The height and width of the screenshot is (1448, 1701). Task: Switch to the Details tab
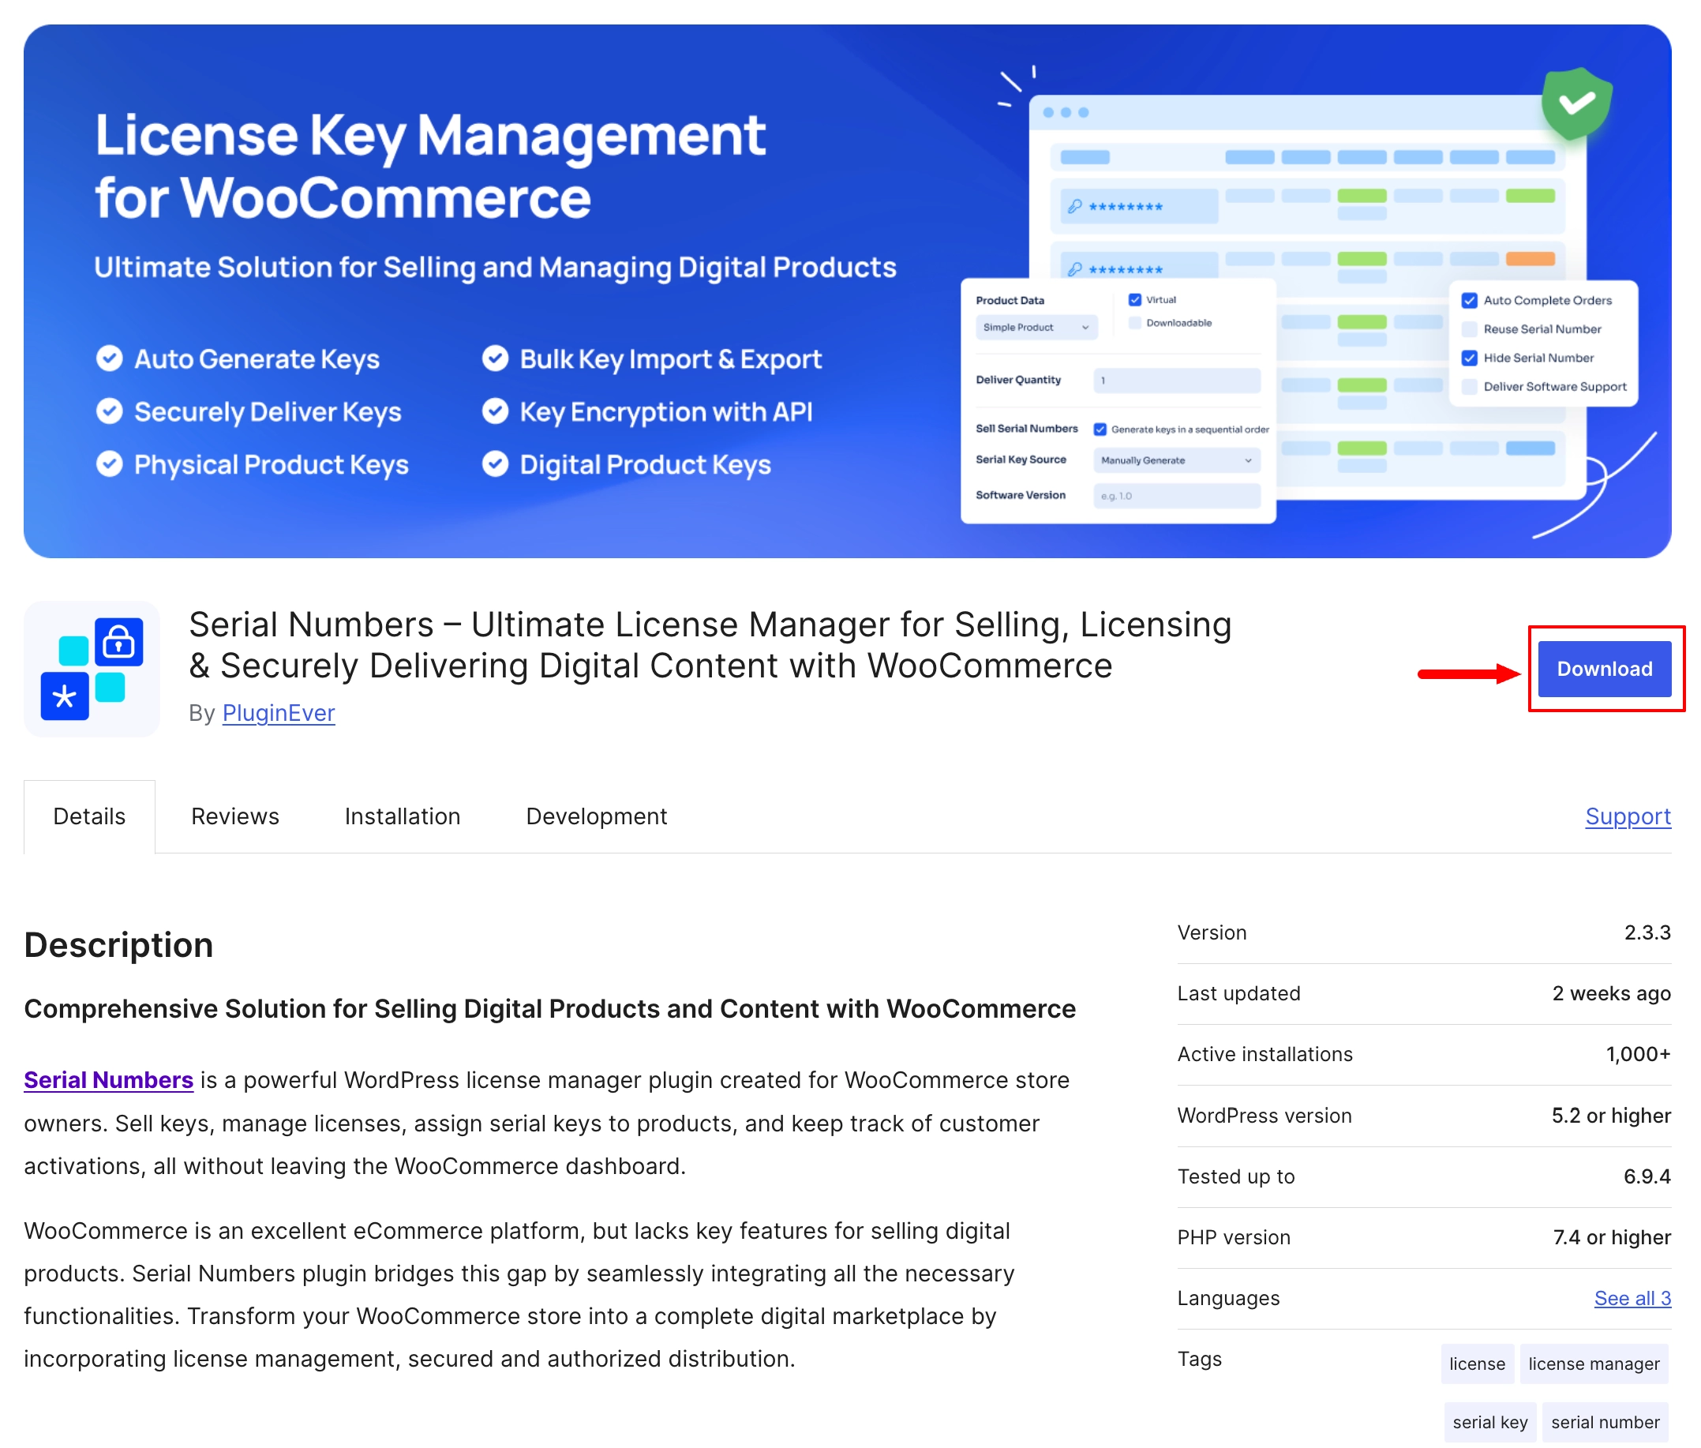(89, 816)
